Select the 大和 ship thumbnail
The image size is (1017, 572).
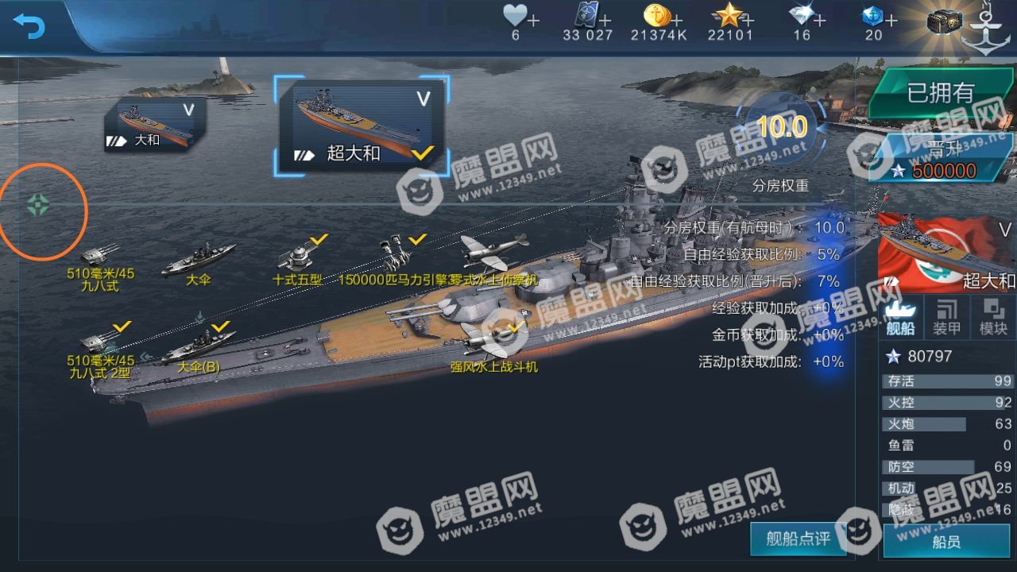tap(156, 123)
